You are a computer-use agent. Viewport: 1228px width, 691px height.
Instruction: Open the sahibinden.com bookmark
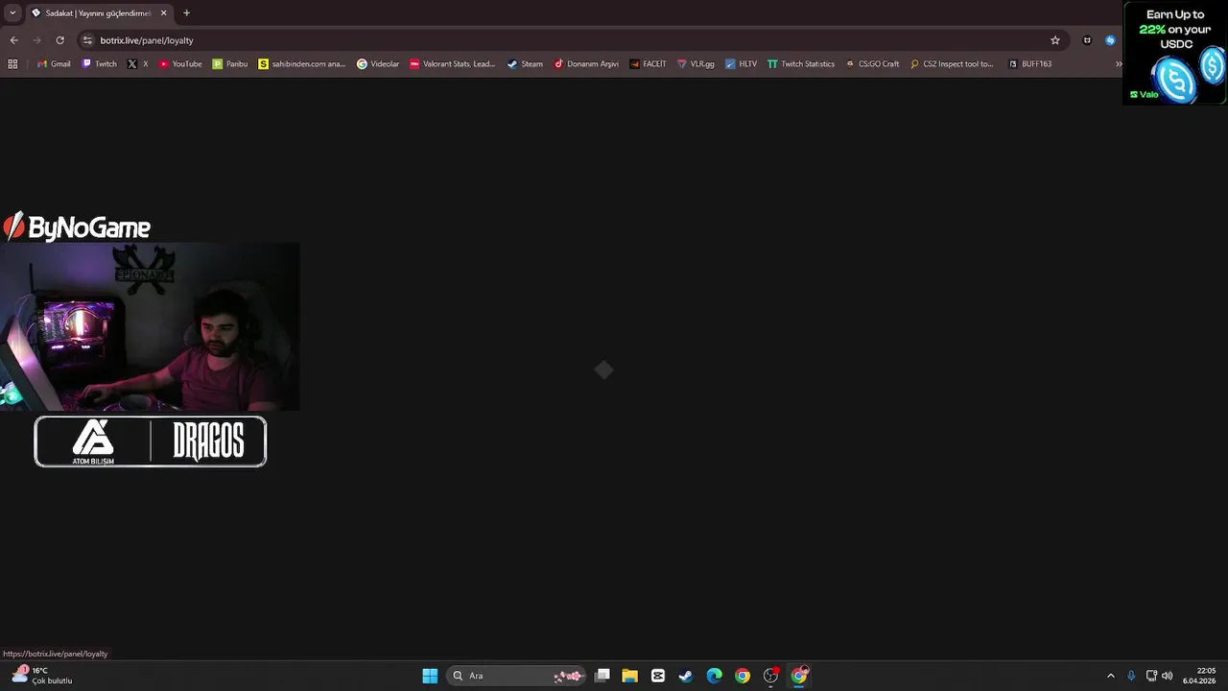[x=302, y=64]
